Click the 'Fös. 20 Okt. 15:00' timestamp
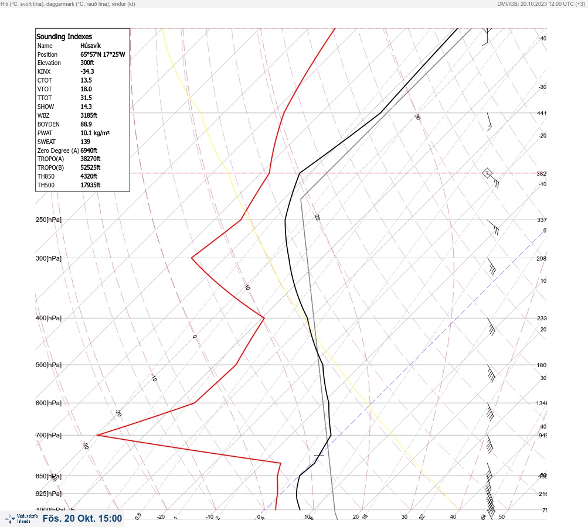 tap(82, 518)
